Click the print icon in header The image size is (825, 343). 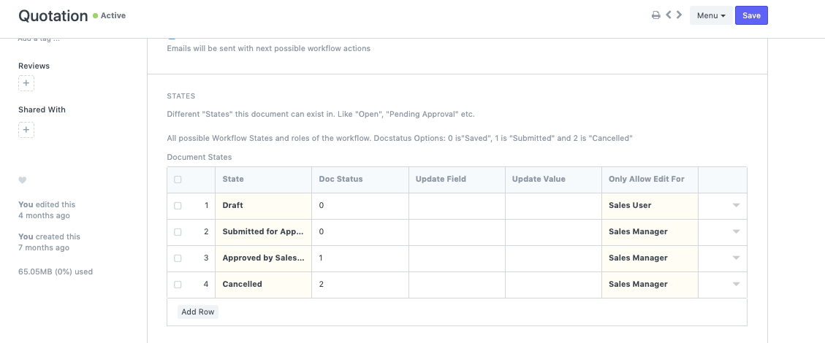[656, 15]
